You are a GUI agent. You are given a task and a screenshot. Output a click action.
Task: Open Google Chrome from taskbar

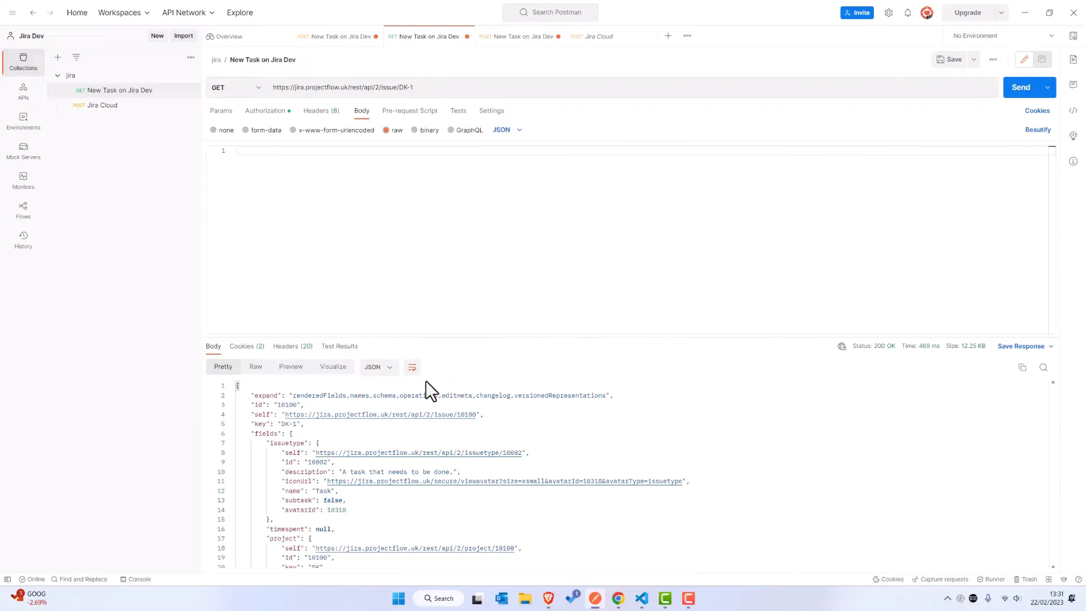point(618,599)
